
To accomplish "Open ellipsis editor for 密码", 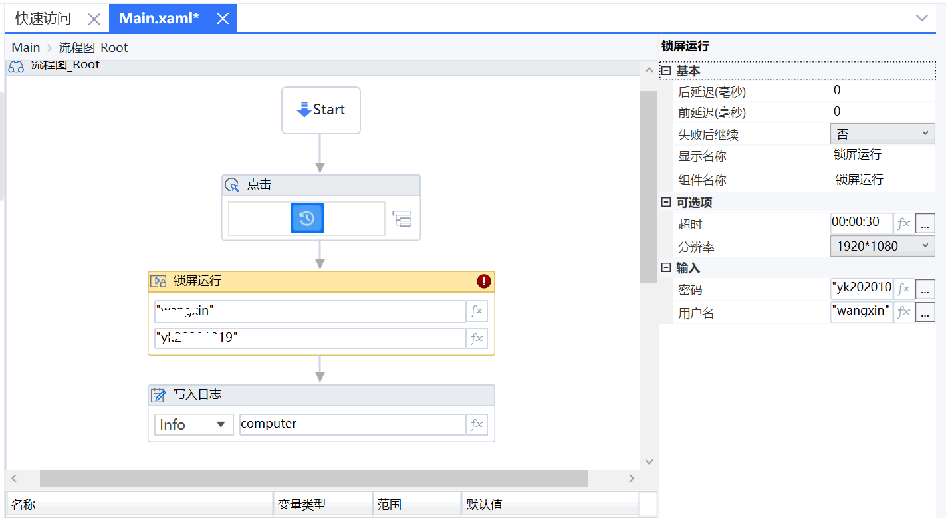I will click(x=925, y=289).
